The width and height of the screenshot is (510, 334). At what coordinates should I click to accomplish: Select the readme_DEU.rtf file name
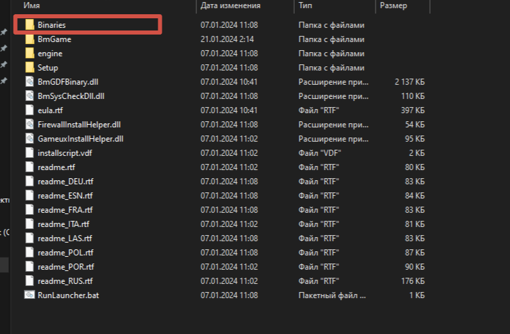pos(66,182)
